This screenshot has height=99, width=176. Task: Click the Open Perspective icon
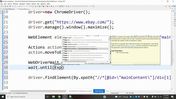pos(169,6)
